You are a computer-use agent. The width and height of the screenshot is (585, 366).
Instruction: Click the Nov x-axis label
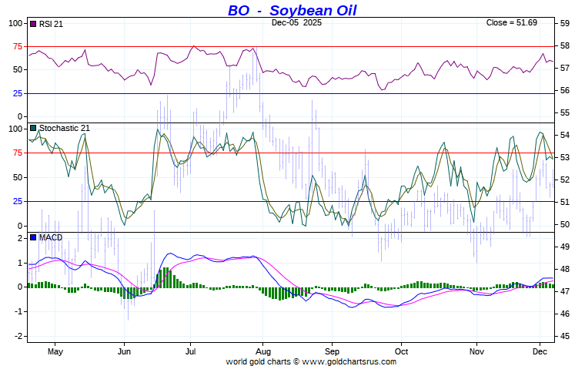(x=476, y=352)
